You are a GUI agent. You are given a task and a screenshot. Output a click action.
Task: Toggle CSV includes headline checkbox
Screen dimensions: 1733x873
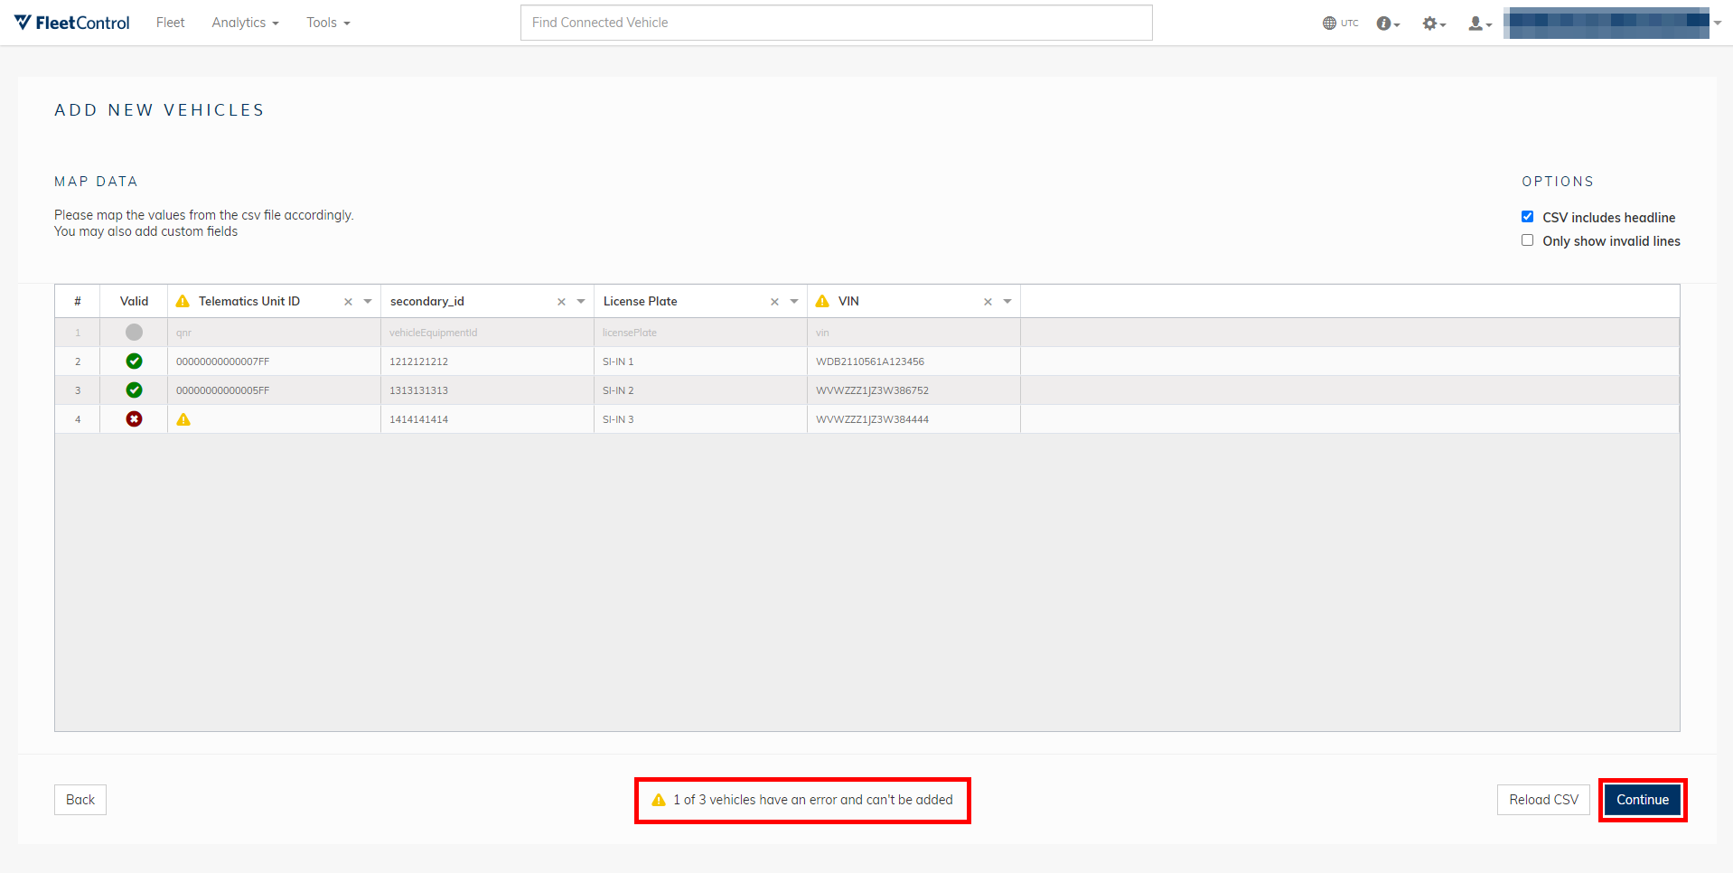click(1527, 217)
